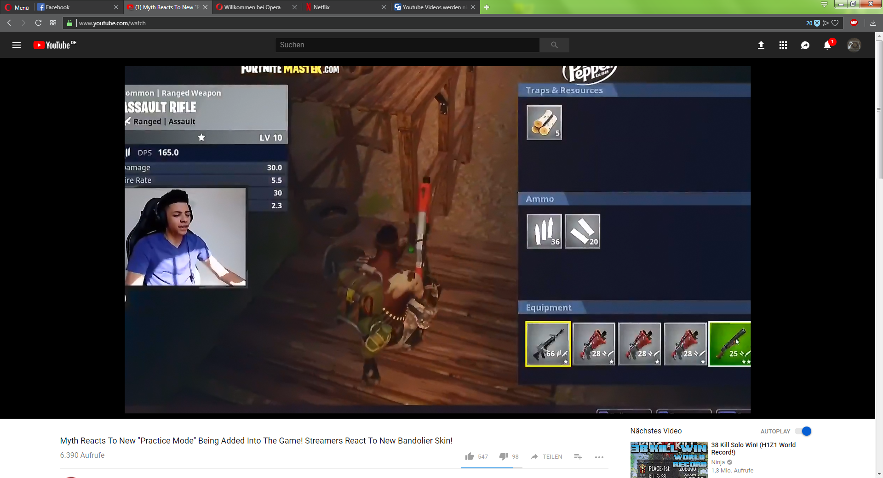This screenshot has height=478, width=883.
Task: Click the upload video icon
Action: tap(761, 45)
